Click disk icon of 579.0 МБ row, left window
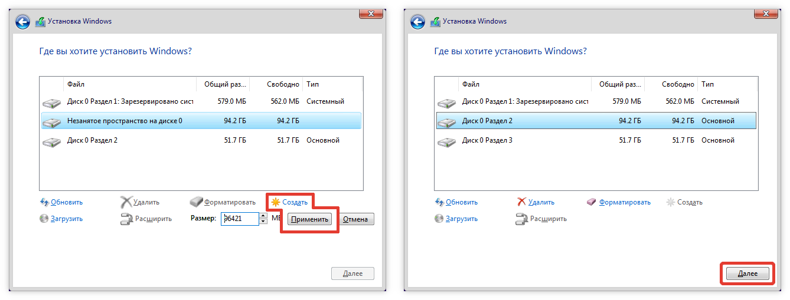This screenshot has width=790, height=300. tap(51, 103)
